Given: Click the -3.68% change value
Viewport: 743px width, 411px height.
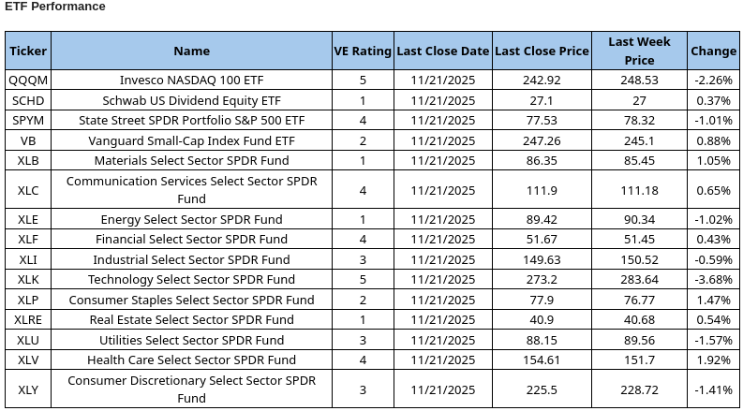Looking at the screenshot, I should pos(713,280).
